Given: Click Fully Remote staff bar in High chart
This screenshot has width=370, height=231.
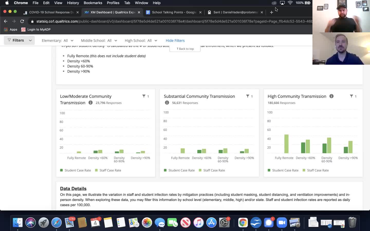Looking at the screenshot, I should coord(286,144).
